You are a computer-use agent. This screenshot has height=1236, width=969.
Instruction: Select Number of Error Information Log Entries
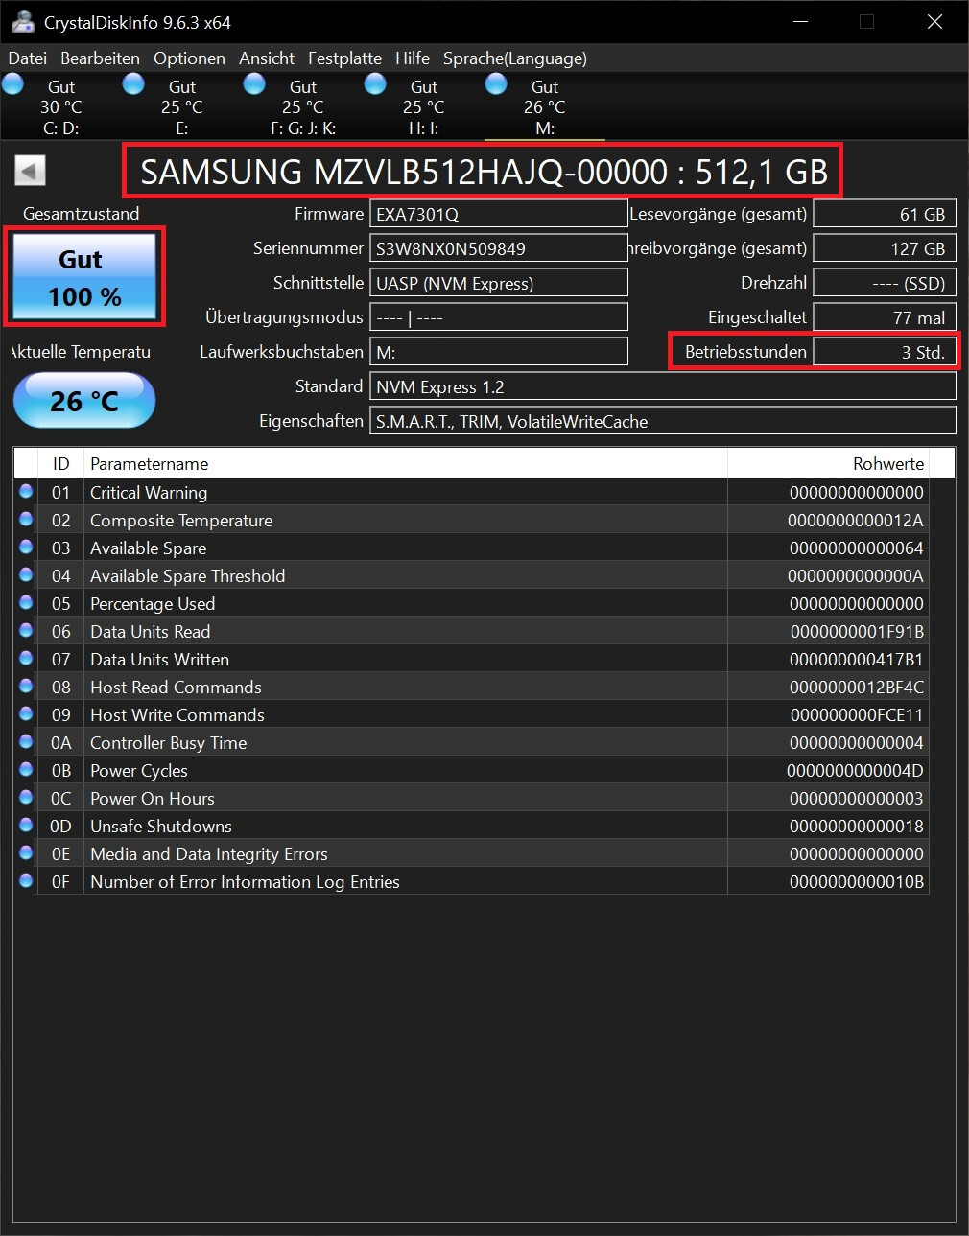(471, 881)
